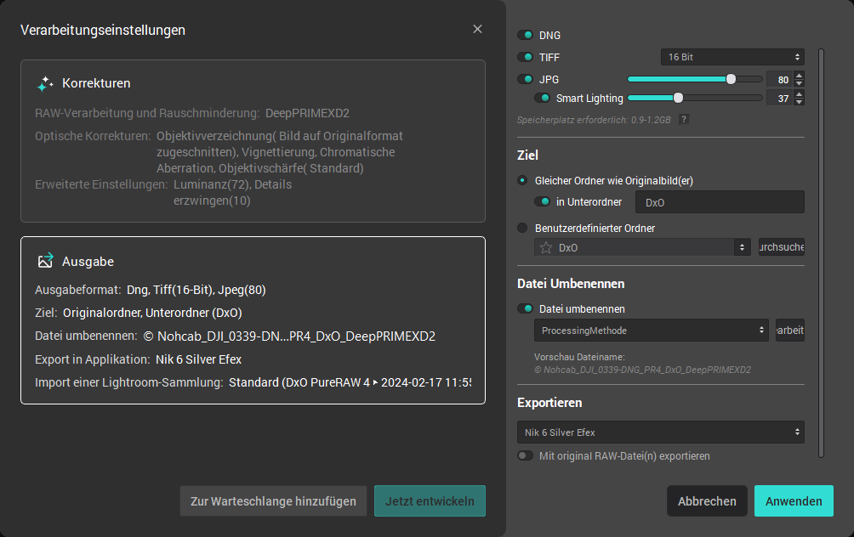
Task: Select the Korrekturen settings panel
Action: [x=253, y=140]
